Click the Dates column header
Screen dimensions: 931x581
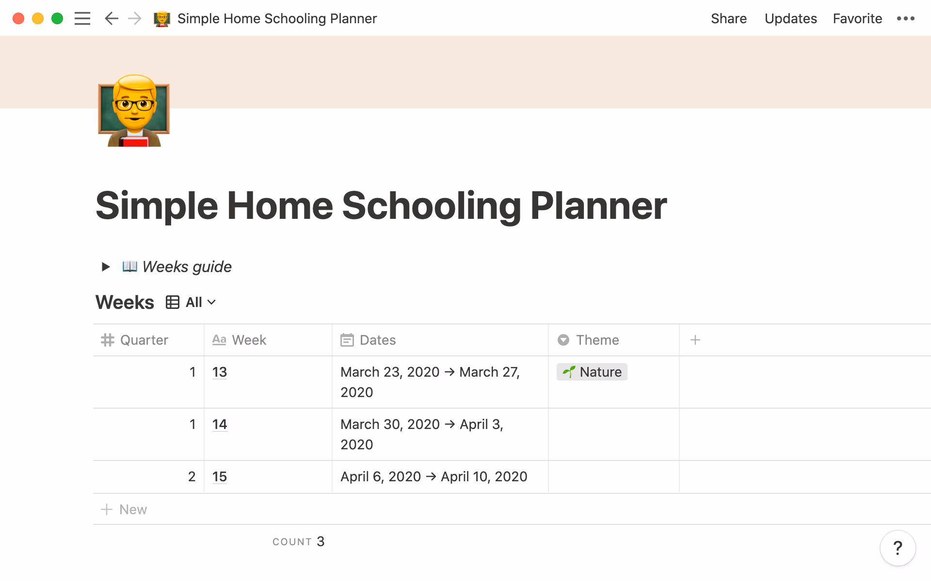click(x=377, y=340)
